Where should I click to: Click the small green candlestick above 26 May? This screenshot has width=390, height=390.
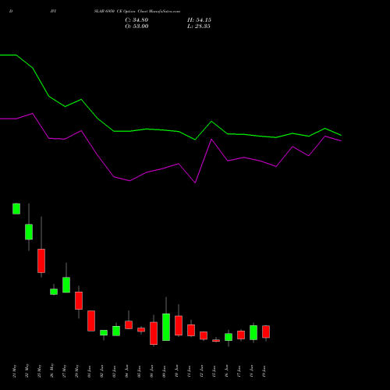54,292
